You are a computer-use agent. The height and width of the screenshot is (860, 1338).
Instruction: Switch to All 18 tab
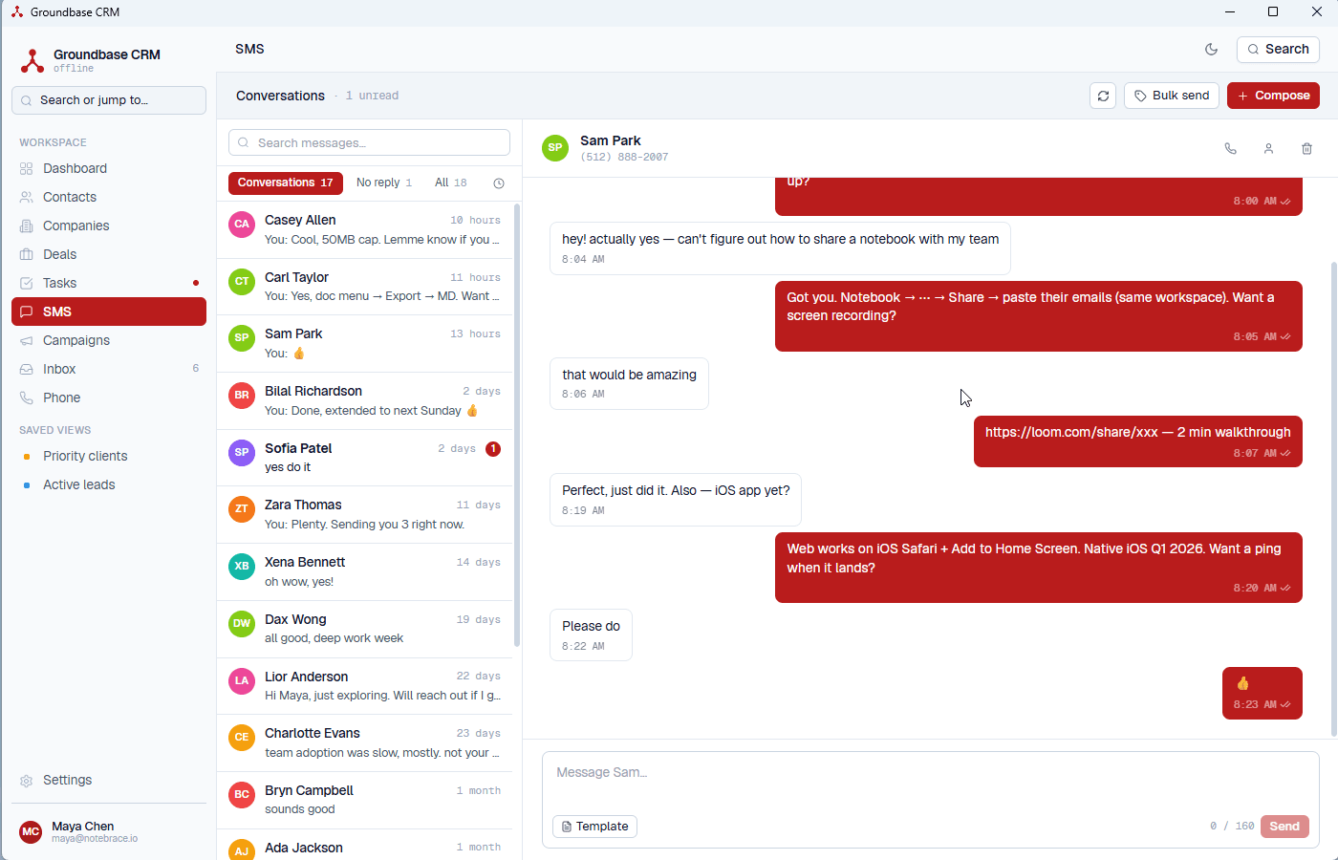click(x=451, y=183)
